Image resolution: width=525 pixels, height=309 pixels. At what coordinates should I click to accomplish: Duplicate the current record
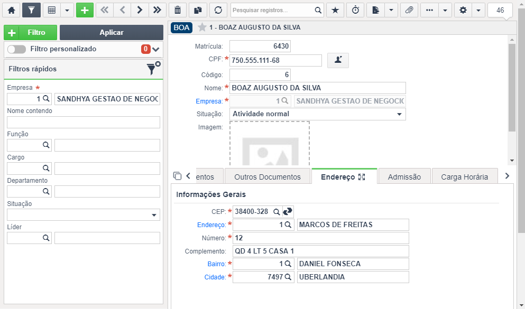(x=198, y=11)
